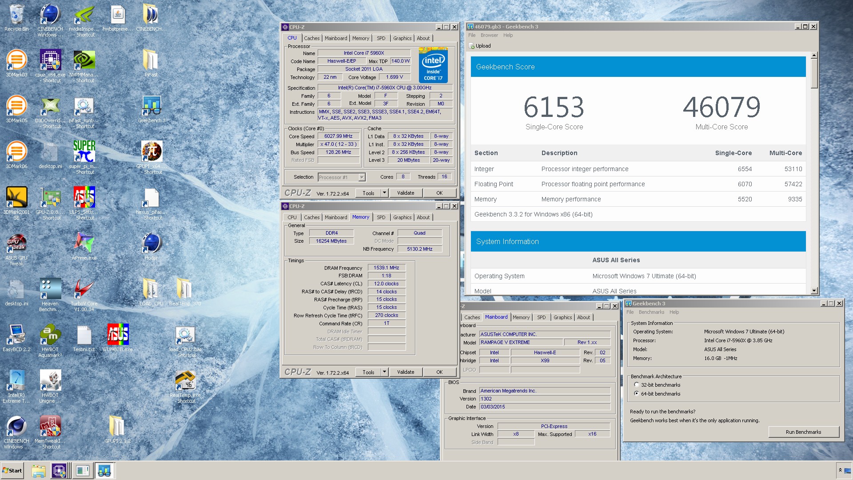Screen dimensions: 853x480
Task: Open the 3DMark05 desktop icon
Action: click(16, 109)
